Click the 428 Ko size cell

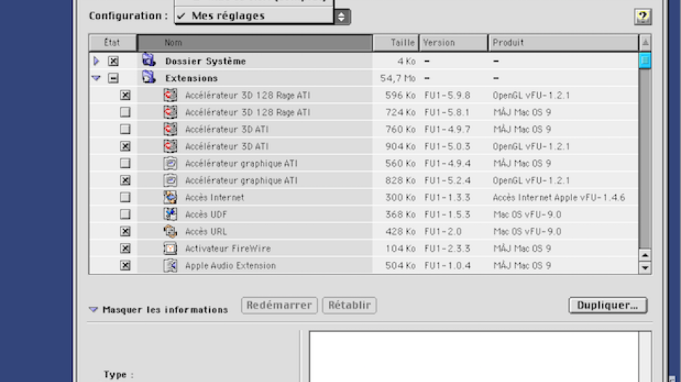[x=401, y=231]
